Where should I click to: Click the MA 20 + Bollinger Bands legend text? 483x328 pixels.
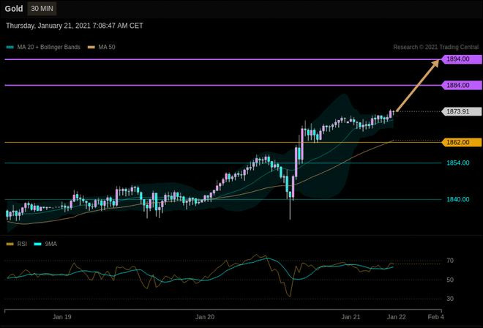click(49, 47)
